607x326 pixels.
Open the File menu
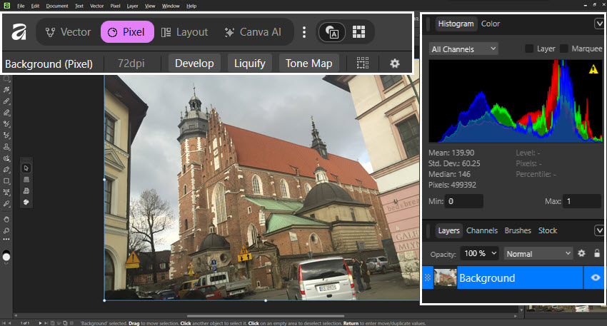[21, 6]
